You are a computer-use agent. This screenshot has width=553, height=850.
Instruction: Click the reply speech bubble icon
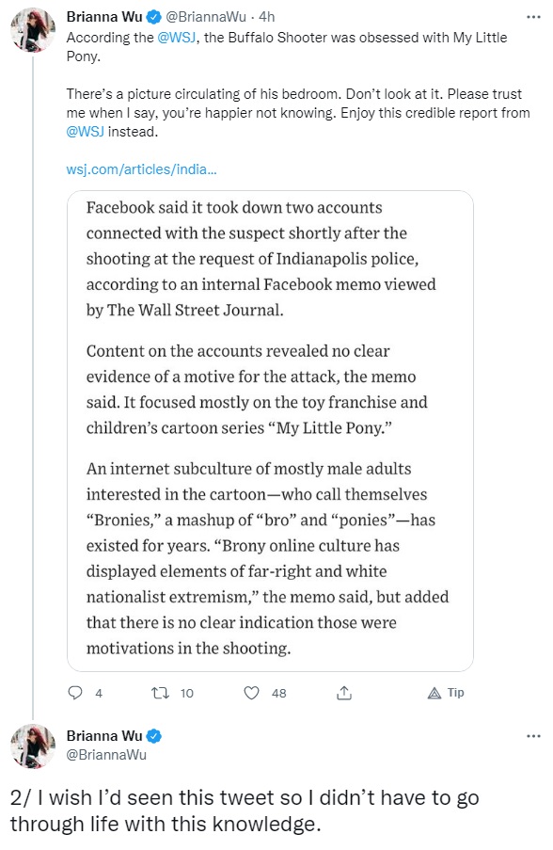click(74, 693)
